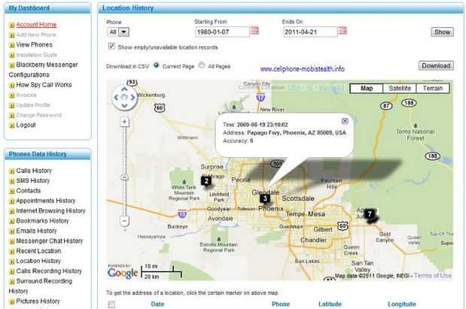The width and height of the screenshot is (466, 309).
Task: Select Current Page CSV radio option
Action: [x=156, y=65]
